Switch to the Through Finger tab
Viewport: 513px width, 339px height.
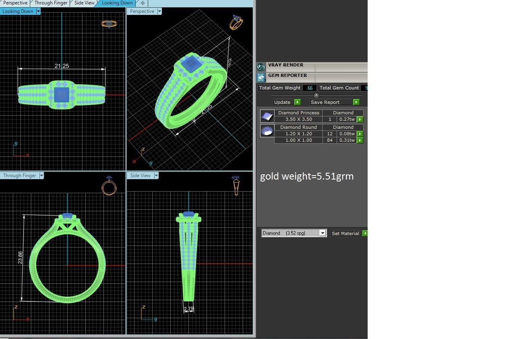coord(51,3)
